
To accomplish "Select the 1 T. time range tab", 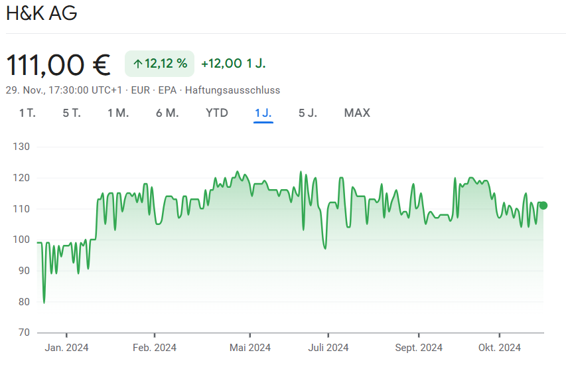I will point(27,113).
